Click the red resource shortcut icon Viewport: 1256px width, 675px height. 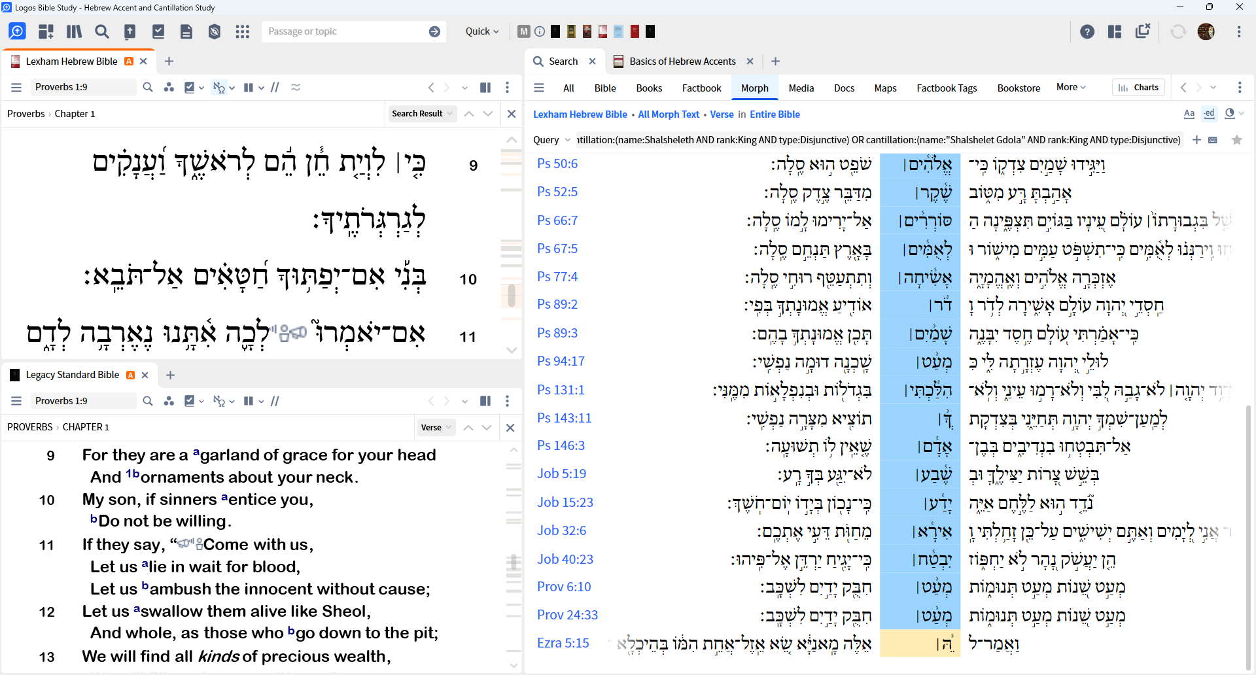click(x=635, y=31)
